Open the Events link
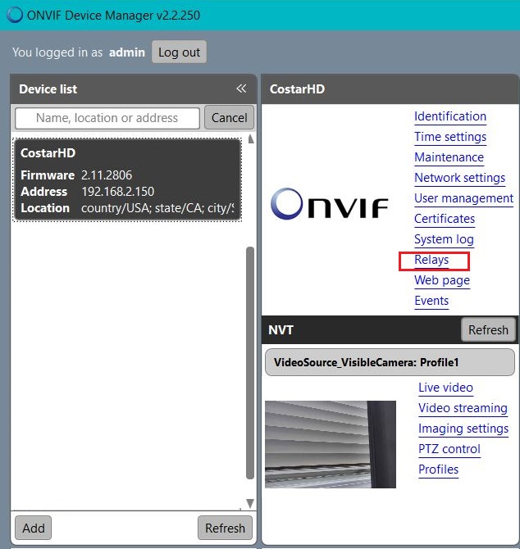 click(x=431, y=301)
